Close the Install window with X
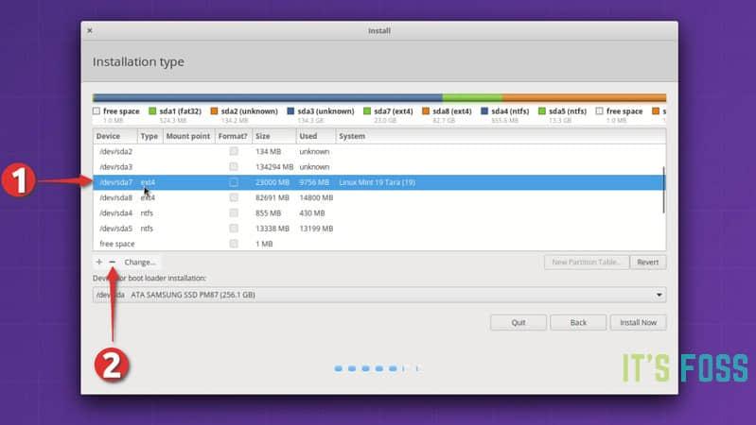Viewport: 756px width, 425px height. (x=90, y=31)
